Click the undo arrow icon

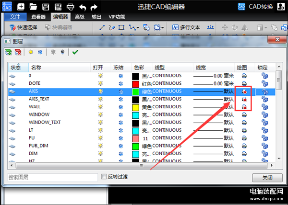click(x=83, y=7)
